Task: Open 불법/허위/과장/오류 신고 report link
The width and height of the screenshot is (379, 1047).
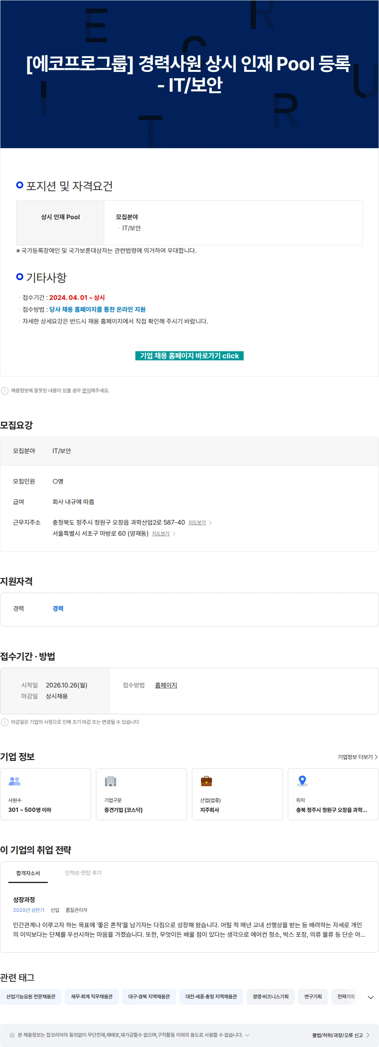Action: pos(337,1035)
